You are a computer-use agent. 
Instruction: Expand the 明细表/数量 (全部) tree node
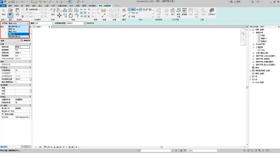(250, 71)
